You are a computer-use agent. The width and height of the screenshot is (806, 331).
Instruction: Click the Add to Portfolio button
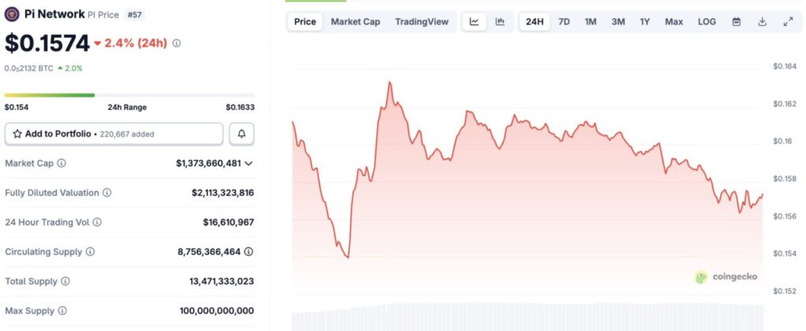point(114,134)
